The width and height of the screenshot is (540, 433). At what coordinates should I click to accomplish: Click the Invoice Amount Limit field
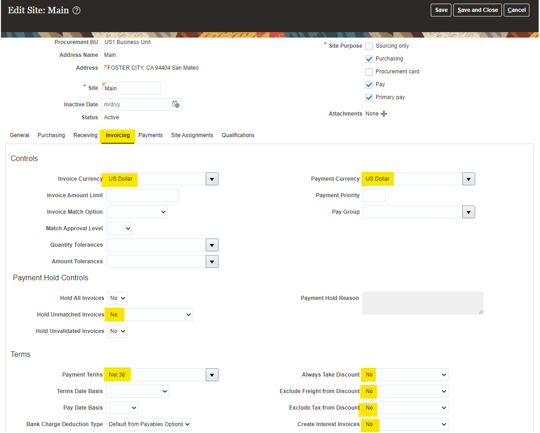[142, 195]
